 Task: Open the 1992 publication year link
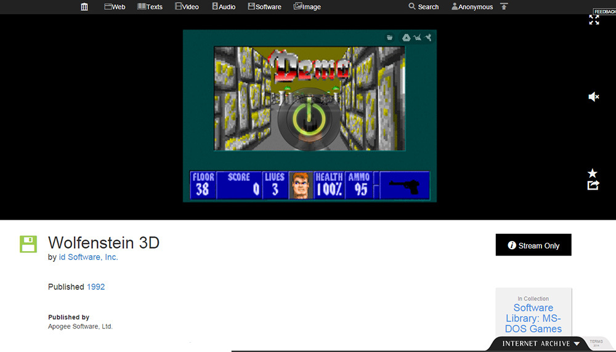[96, 287]
